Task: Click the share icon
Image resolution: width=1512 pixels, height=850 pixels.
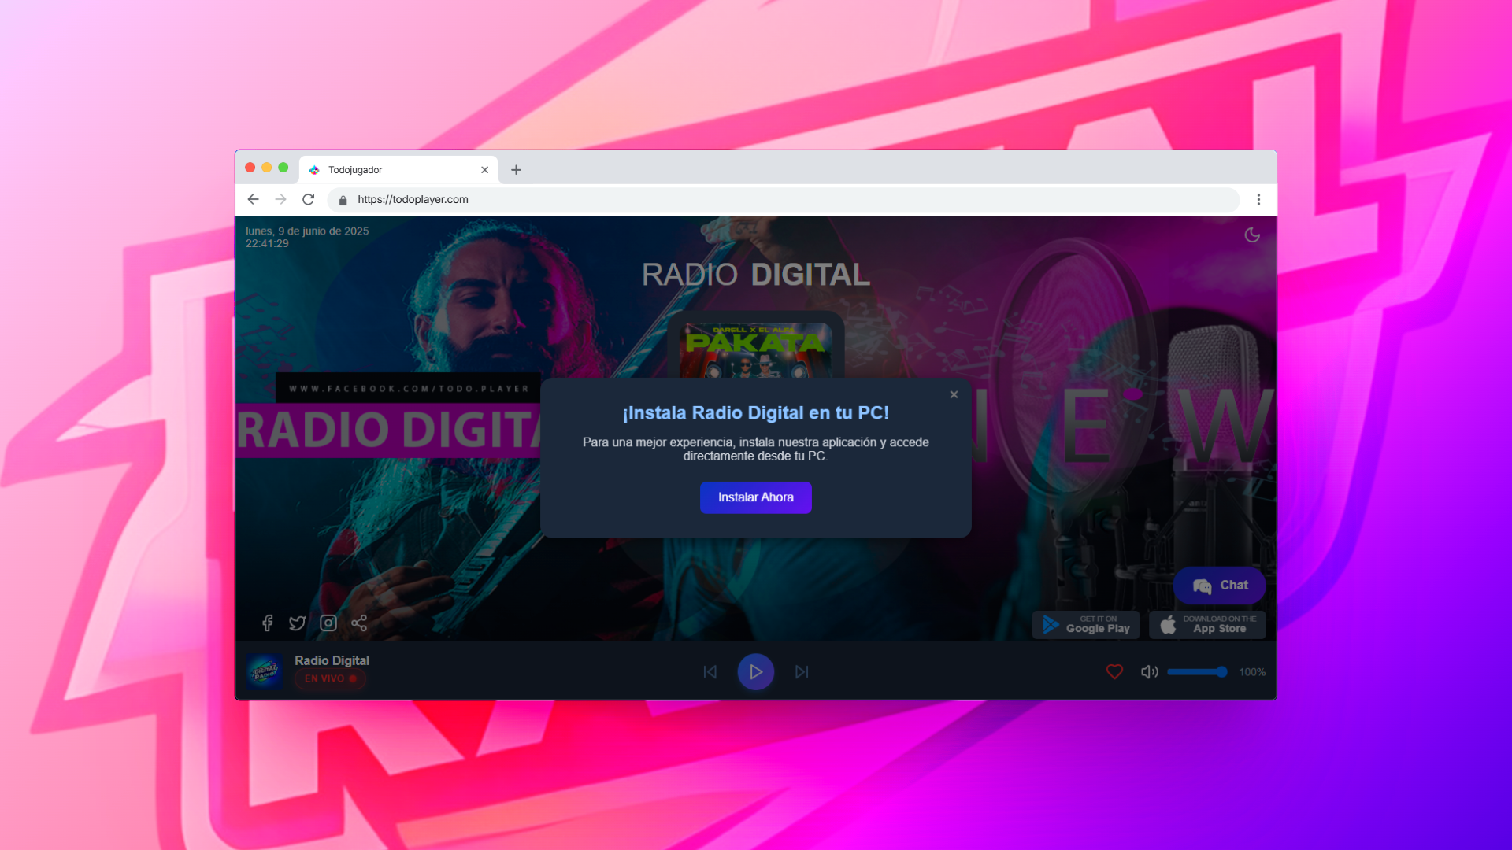Action: pyautogui.click(x=359, y=623)
